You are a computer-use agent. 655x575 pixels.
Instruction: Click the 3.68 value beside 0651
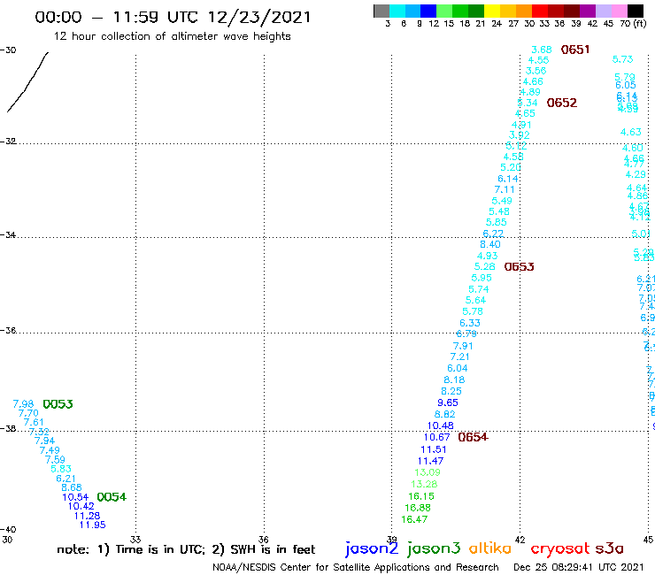[x=542, y=50]
